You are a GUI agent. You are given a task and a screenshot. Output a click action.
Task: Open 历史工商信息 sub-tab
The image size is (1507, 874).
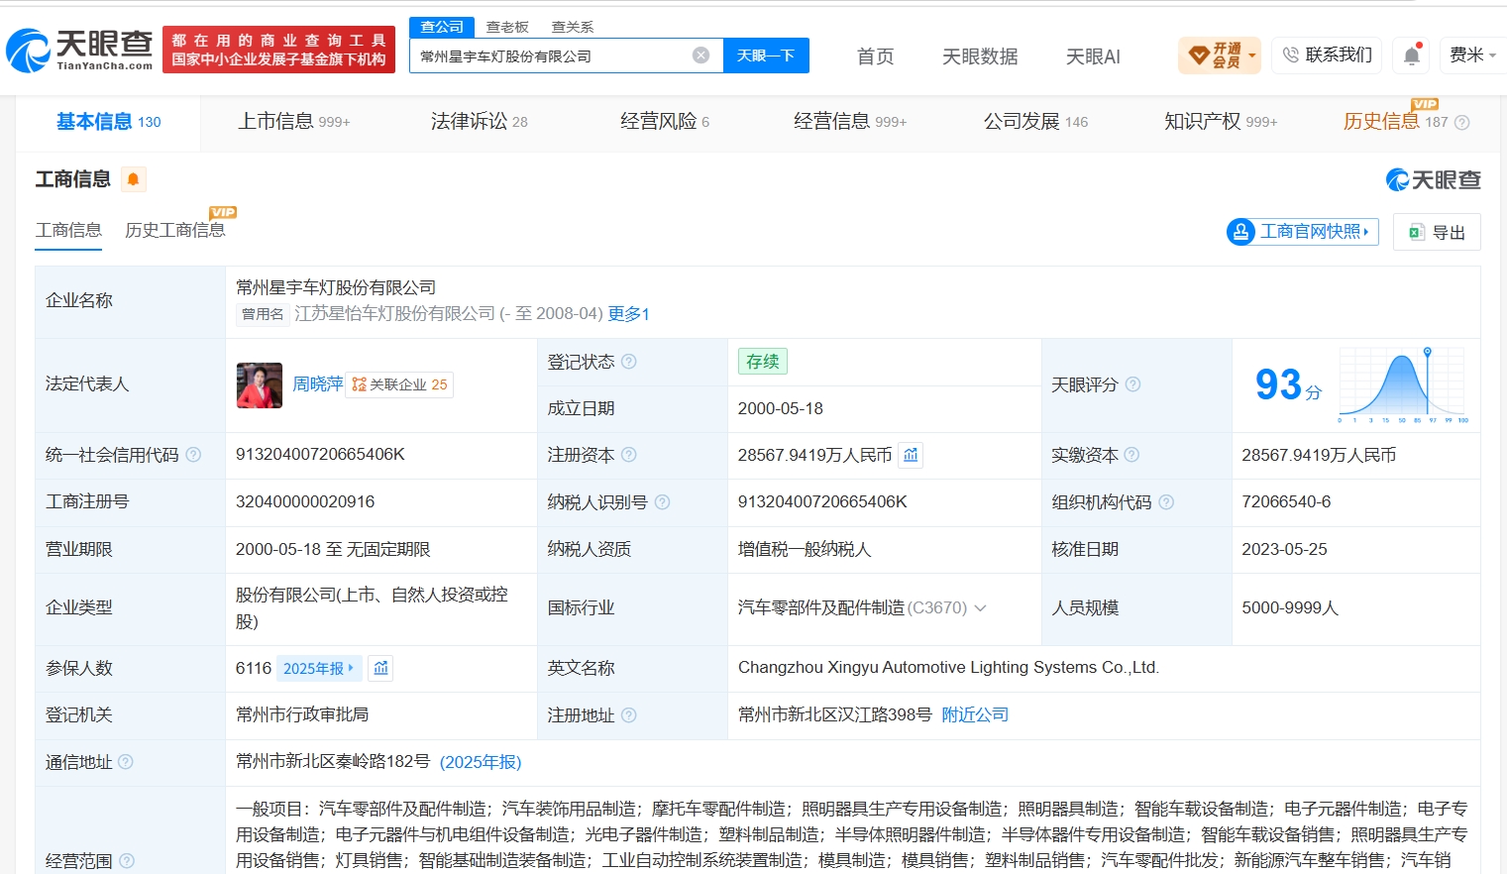pos(175,231)
